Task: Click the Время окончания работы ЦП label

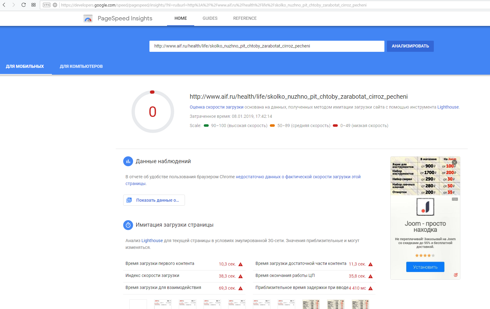Action: (x=285, y=276)
